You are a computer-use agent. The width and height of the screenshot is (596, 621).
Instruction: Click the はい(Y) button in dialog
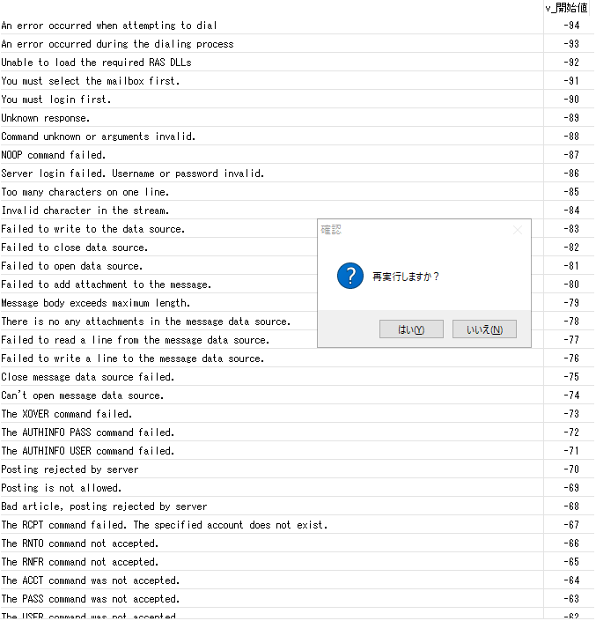tap(411, 329)
